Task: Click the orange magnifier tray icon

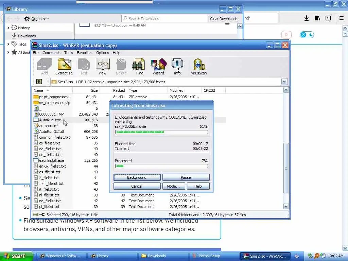Action: [316, 256]
